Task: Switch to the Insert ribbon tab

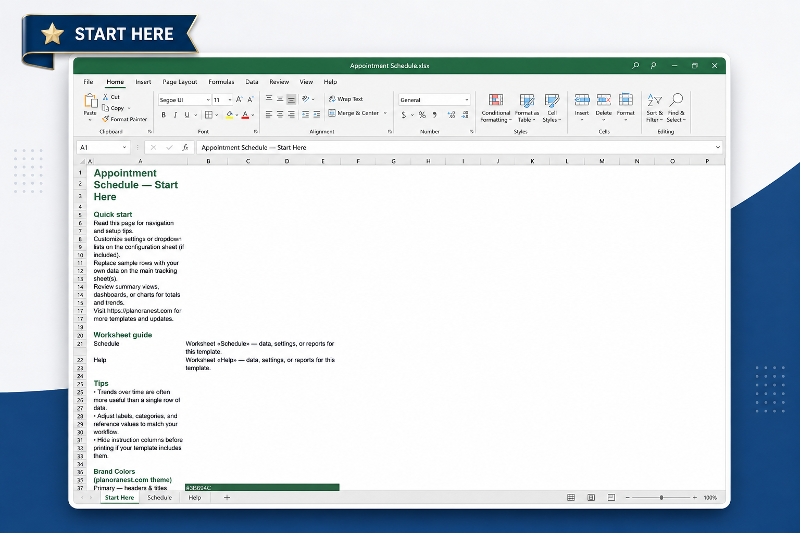Action: (x=143, y=82)
